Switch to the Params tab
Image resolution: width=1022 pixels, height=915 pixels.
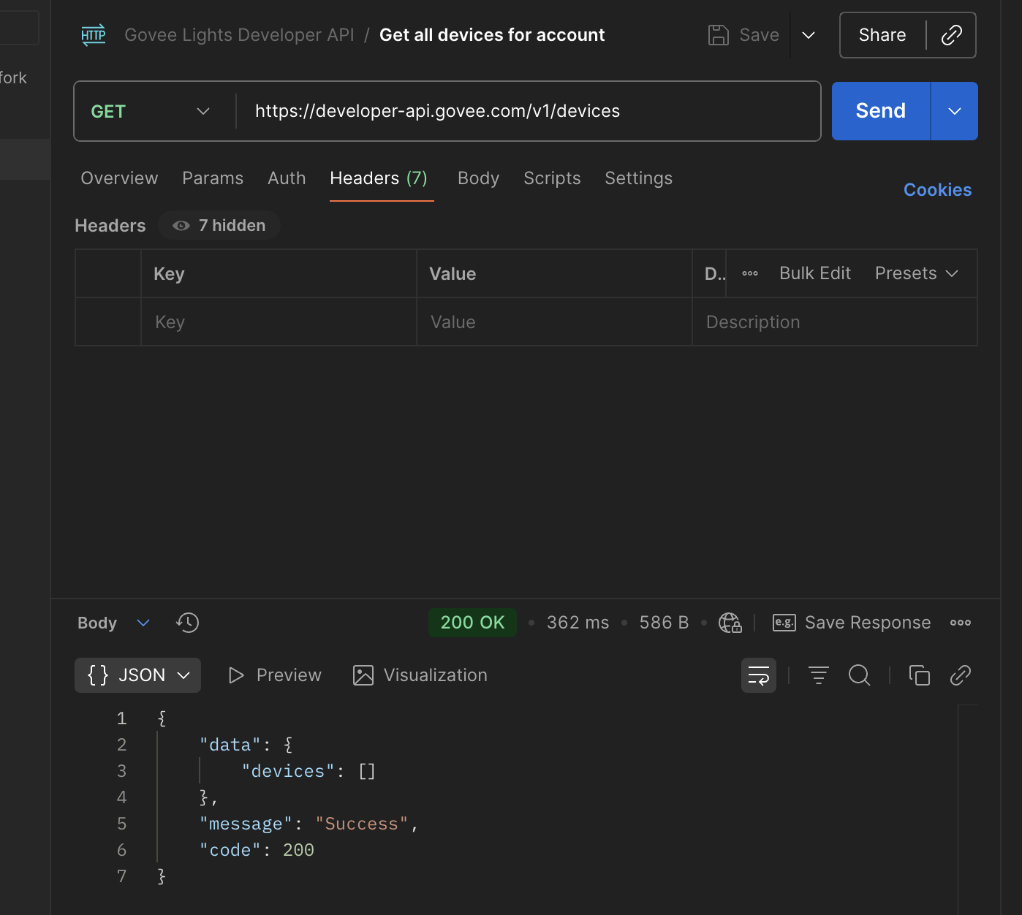click(x=213, y=178)
